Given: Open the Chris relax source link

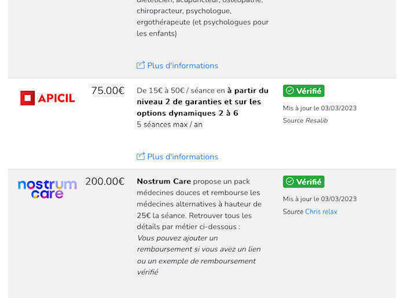Looking at the screenshot, I should click(x=321, y=212).
